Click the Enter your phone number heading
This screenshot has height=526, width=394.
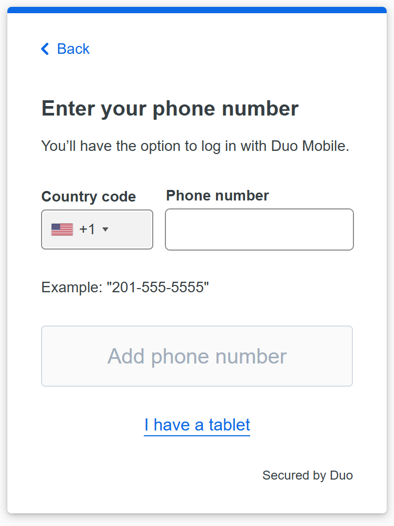(170, 108)
